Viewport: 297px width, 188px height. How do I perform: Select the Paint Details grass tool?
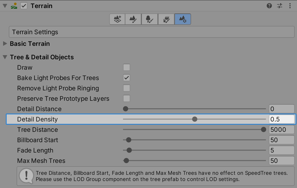[x=166, y=19]
